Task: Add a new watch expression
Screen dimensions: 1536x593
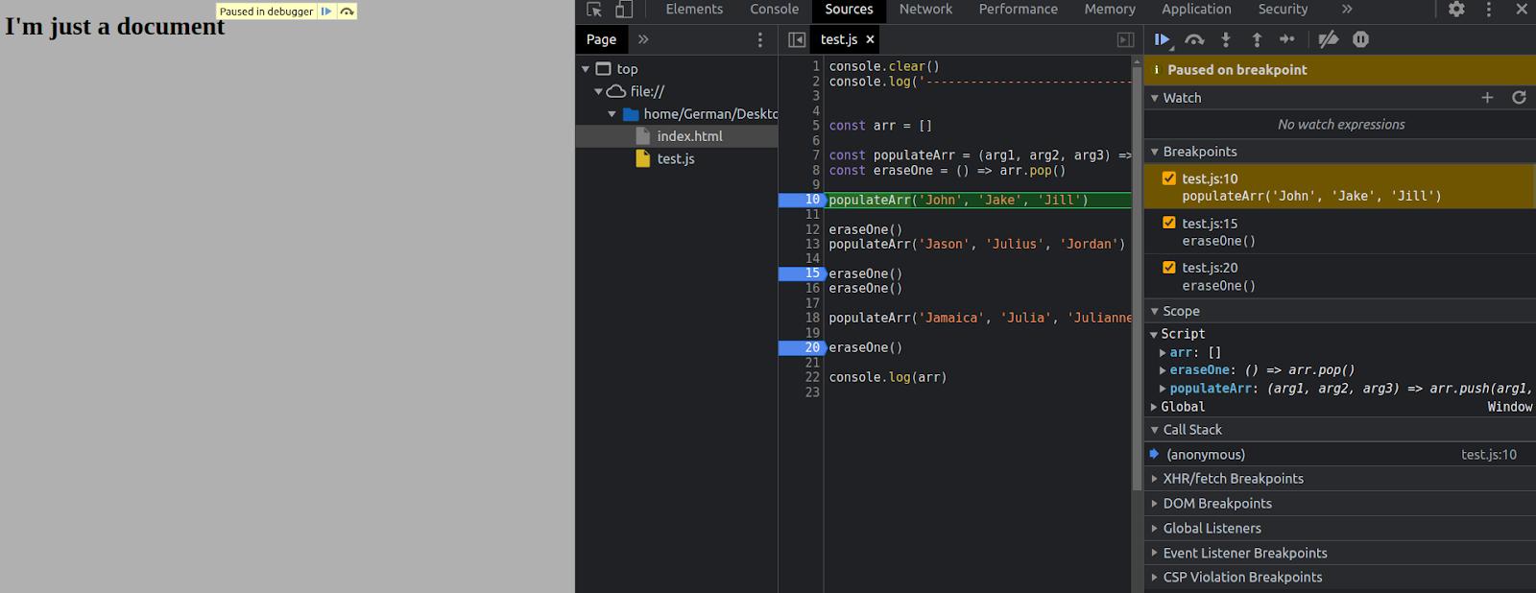Action: pyautogui.click(x=1487, y=98)
